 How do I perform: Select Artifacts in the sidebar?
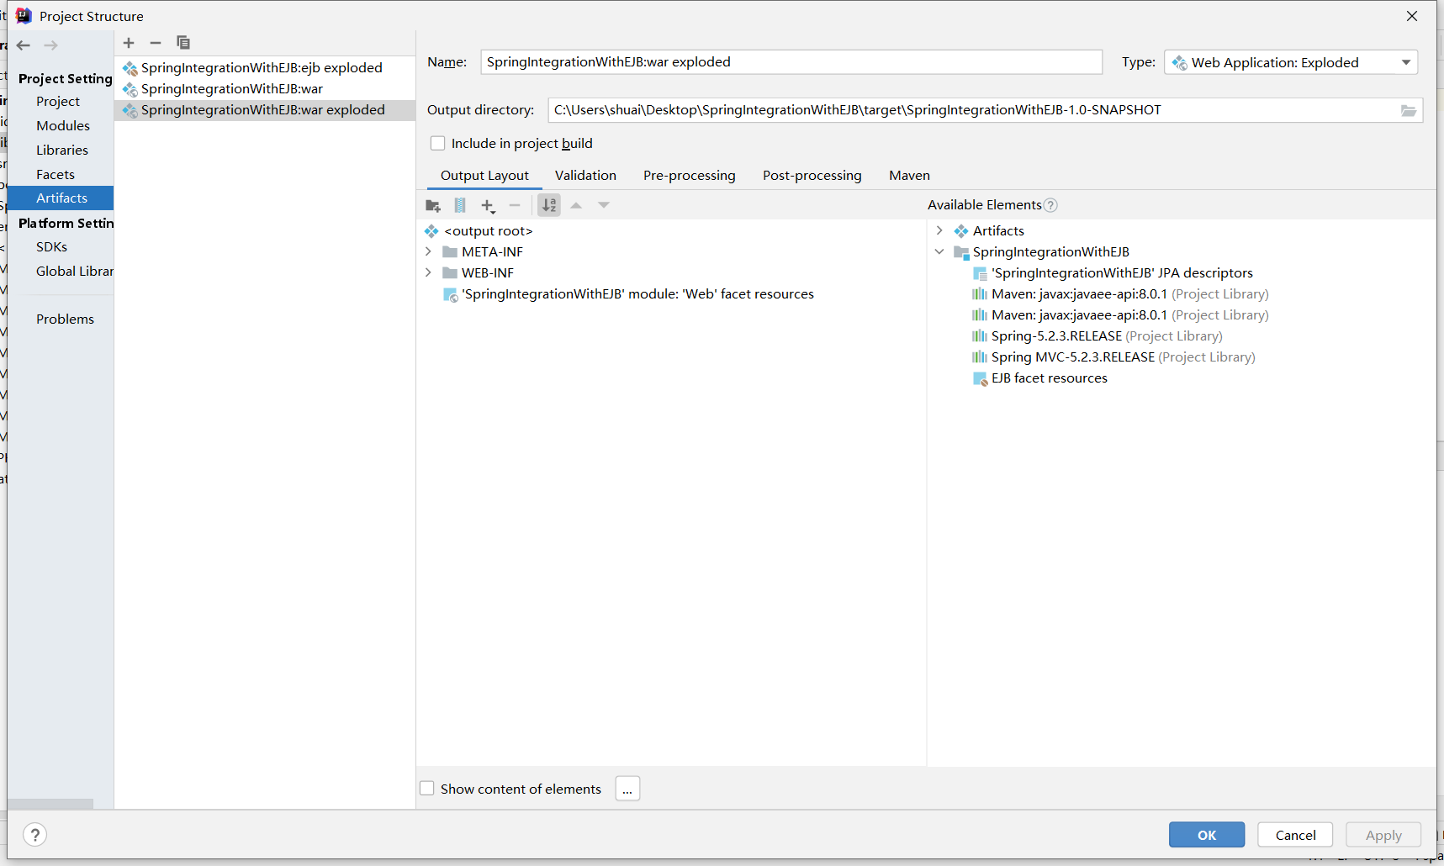[61, 198]
